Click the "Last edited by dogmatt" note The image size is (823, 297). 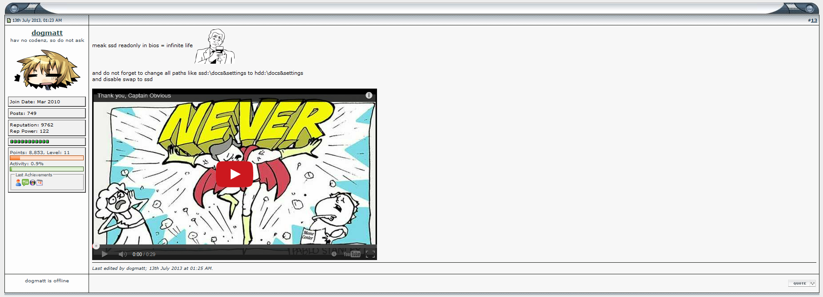[x=153, y=268]
